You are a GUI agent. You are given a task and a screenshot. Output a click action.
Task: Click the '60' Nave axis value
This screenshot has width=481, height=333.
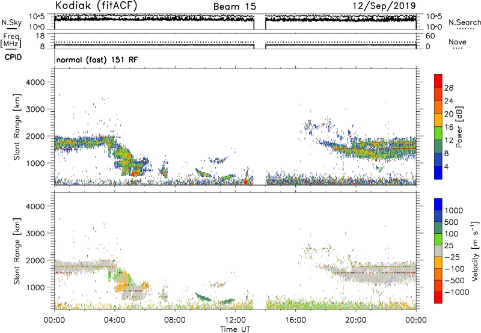point(430,36)
